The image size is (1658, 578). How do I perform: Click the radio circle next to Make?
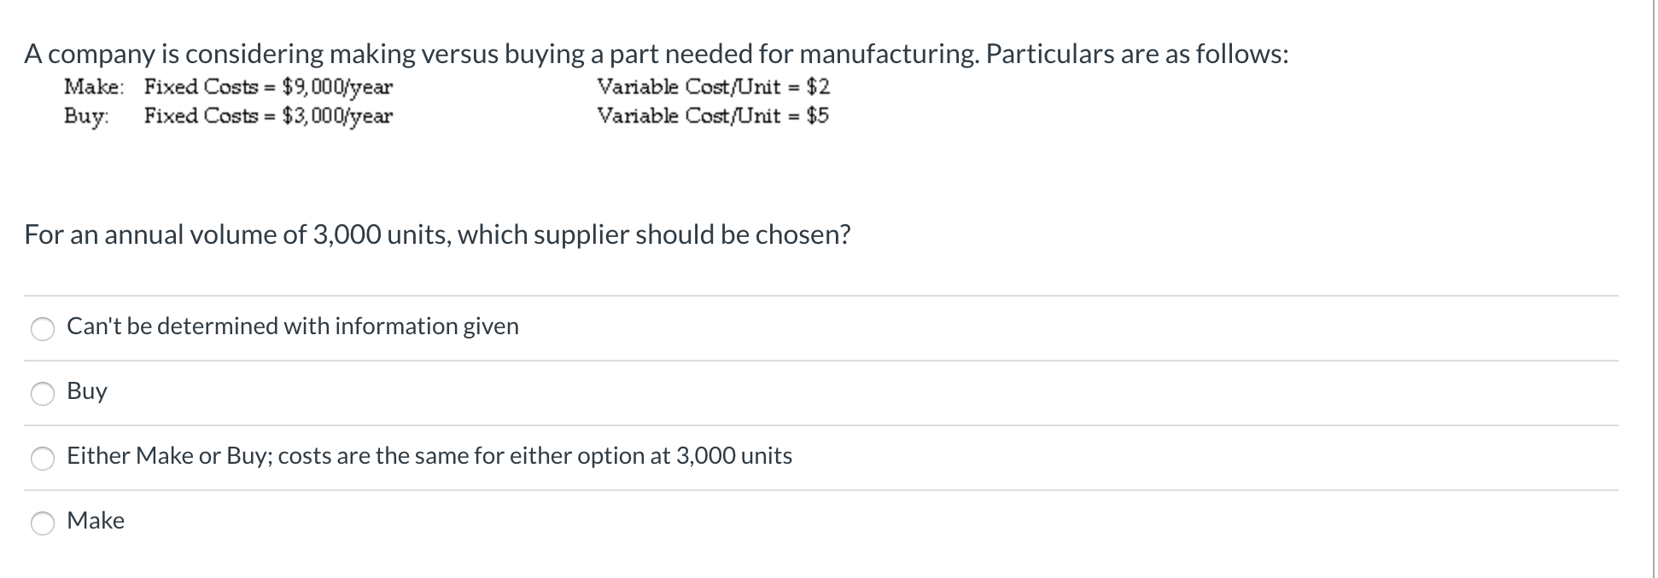pyautogui.click(x=44, y=521)
